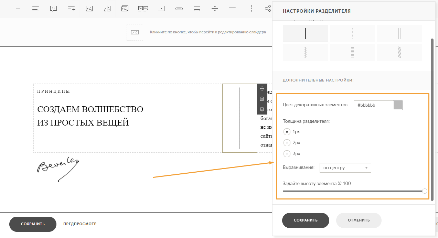Insert a vertical divider block
438x238 pixels.
pos(251,9)
